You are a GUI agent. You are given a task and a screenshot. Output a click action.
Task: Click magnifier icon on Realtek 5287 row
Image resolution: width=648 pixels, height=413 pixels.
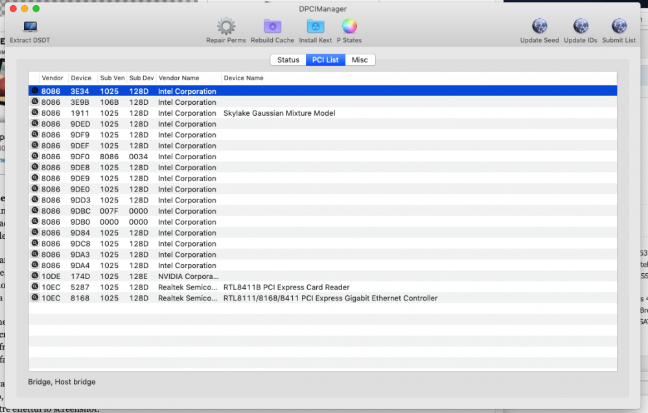pos(35,286)
